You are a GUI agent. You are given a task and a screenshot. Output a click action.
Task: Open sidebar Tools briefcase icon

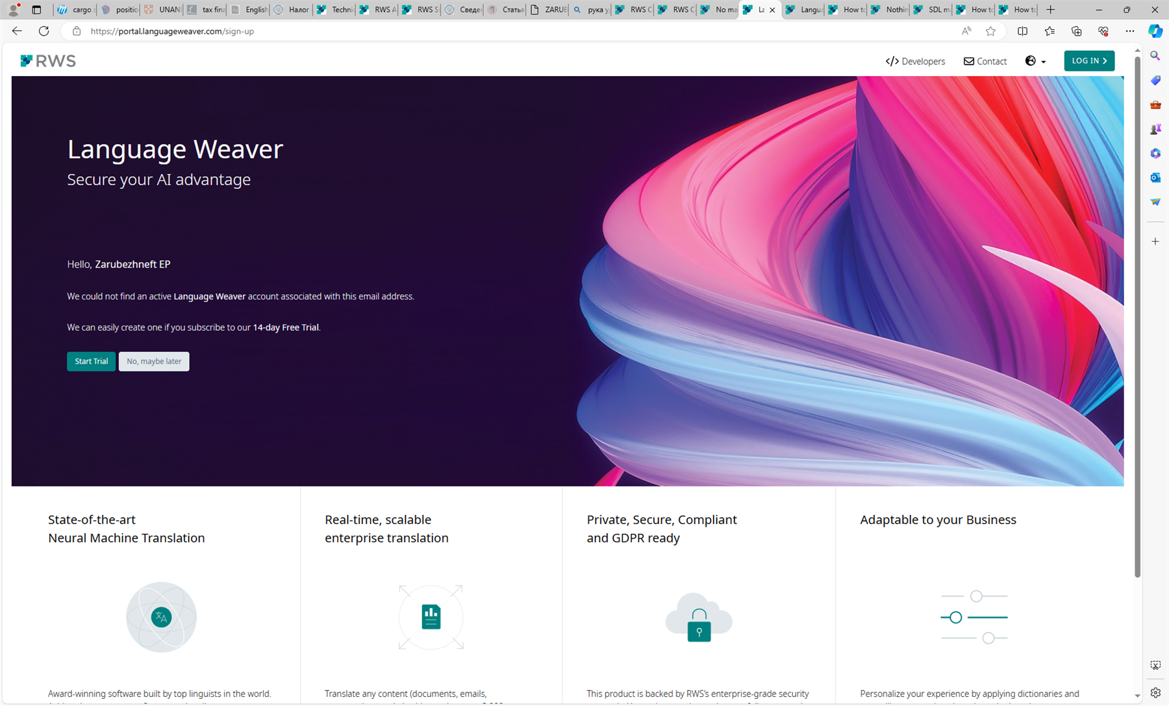(1155, 105)
